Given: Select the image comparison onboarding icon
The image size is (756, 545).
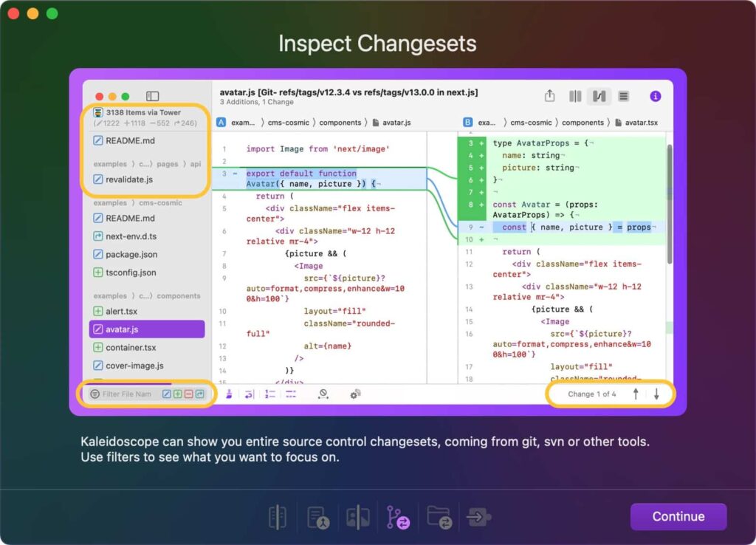Looking at the screenshot, I should pyautogui.click(x=358, y=517).
